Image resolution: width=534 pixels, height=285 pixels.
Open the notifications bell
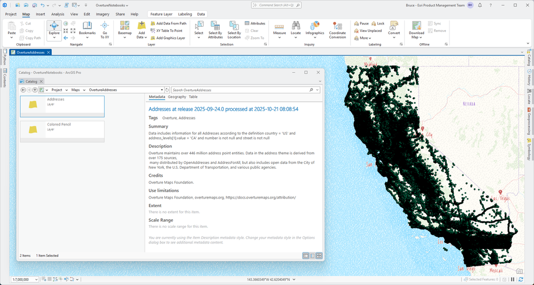tap(480, 5)
